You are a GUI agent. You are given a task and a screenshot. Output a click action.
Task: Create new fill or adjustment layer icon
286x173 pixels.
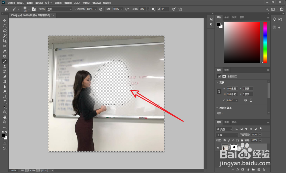point(248,170)
